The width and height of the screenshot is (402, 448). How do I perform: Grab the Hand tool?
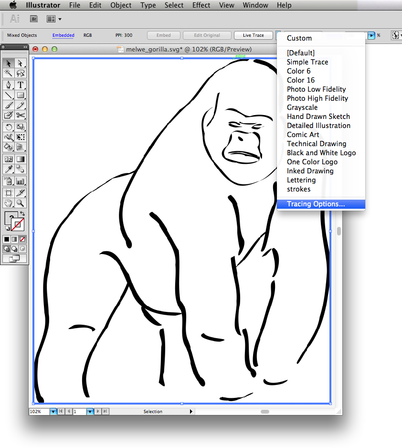pos(8,203)
